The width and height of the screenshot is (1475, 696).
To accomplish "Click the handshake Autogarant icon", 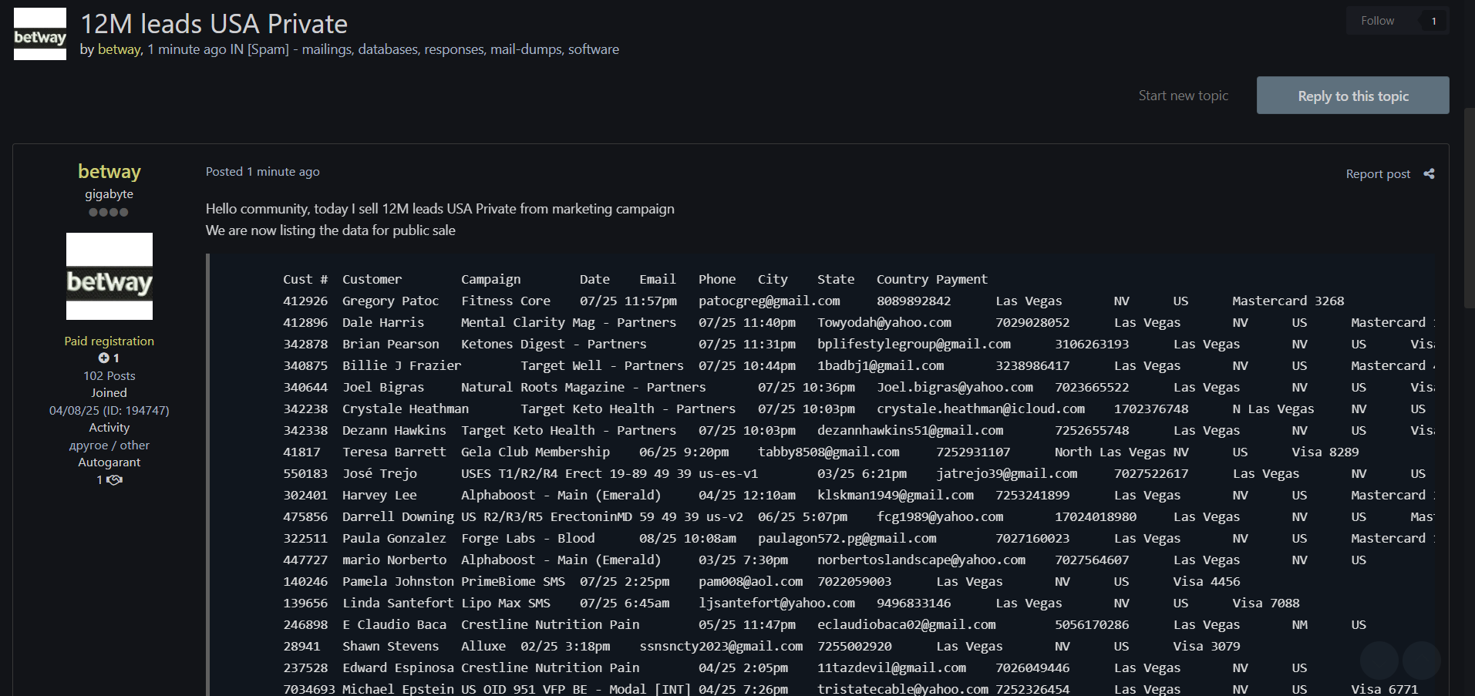I will point(114,480).
